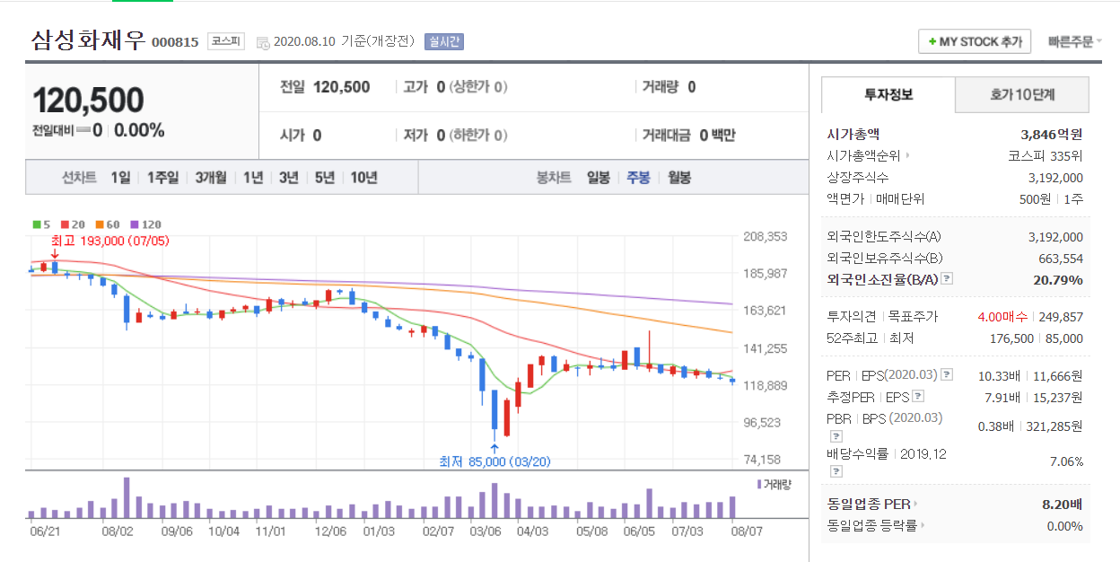
Task: Click the 삼성화재우 stock name heading
Action: (x=88, y=40)
